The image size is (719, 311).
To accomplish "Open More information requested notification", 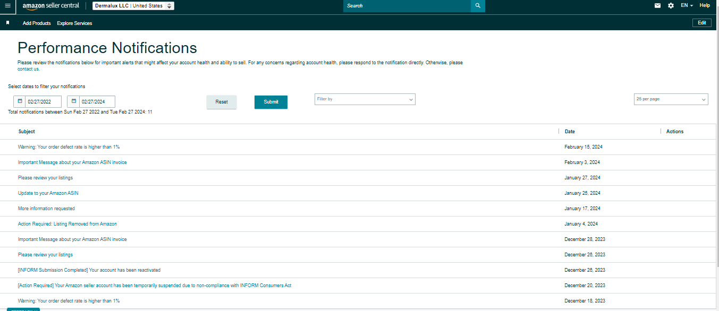I will 46,209.
